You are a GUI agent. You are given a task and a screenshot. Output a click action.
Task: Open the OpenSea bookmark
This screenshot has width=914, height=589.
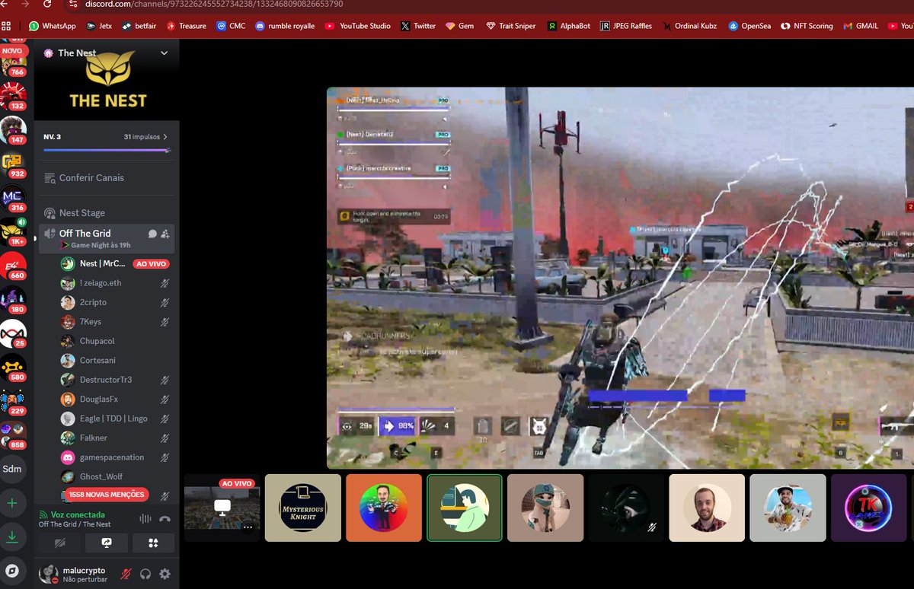pos(749,25)
